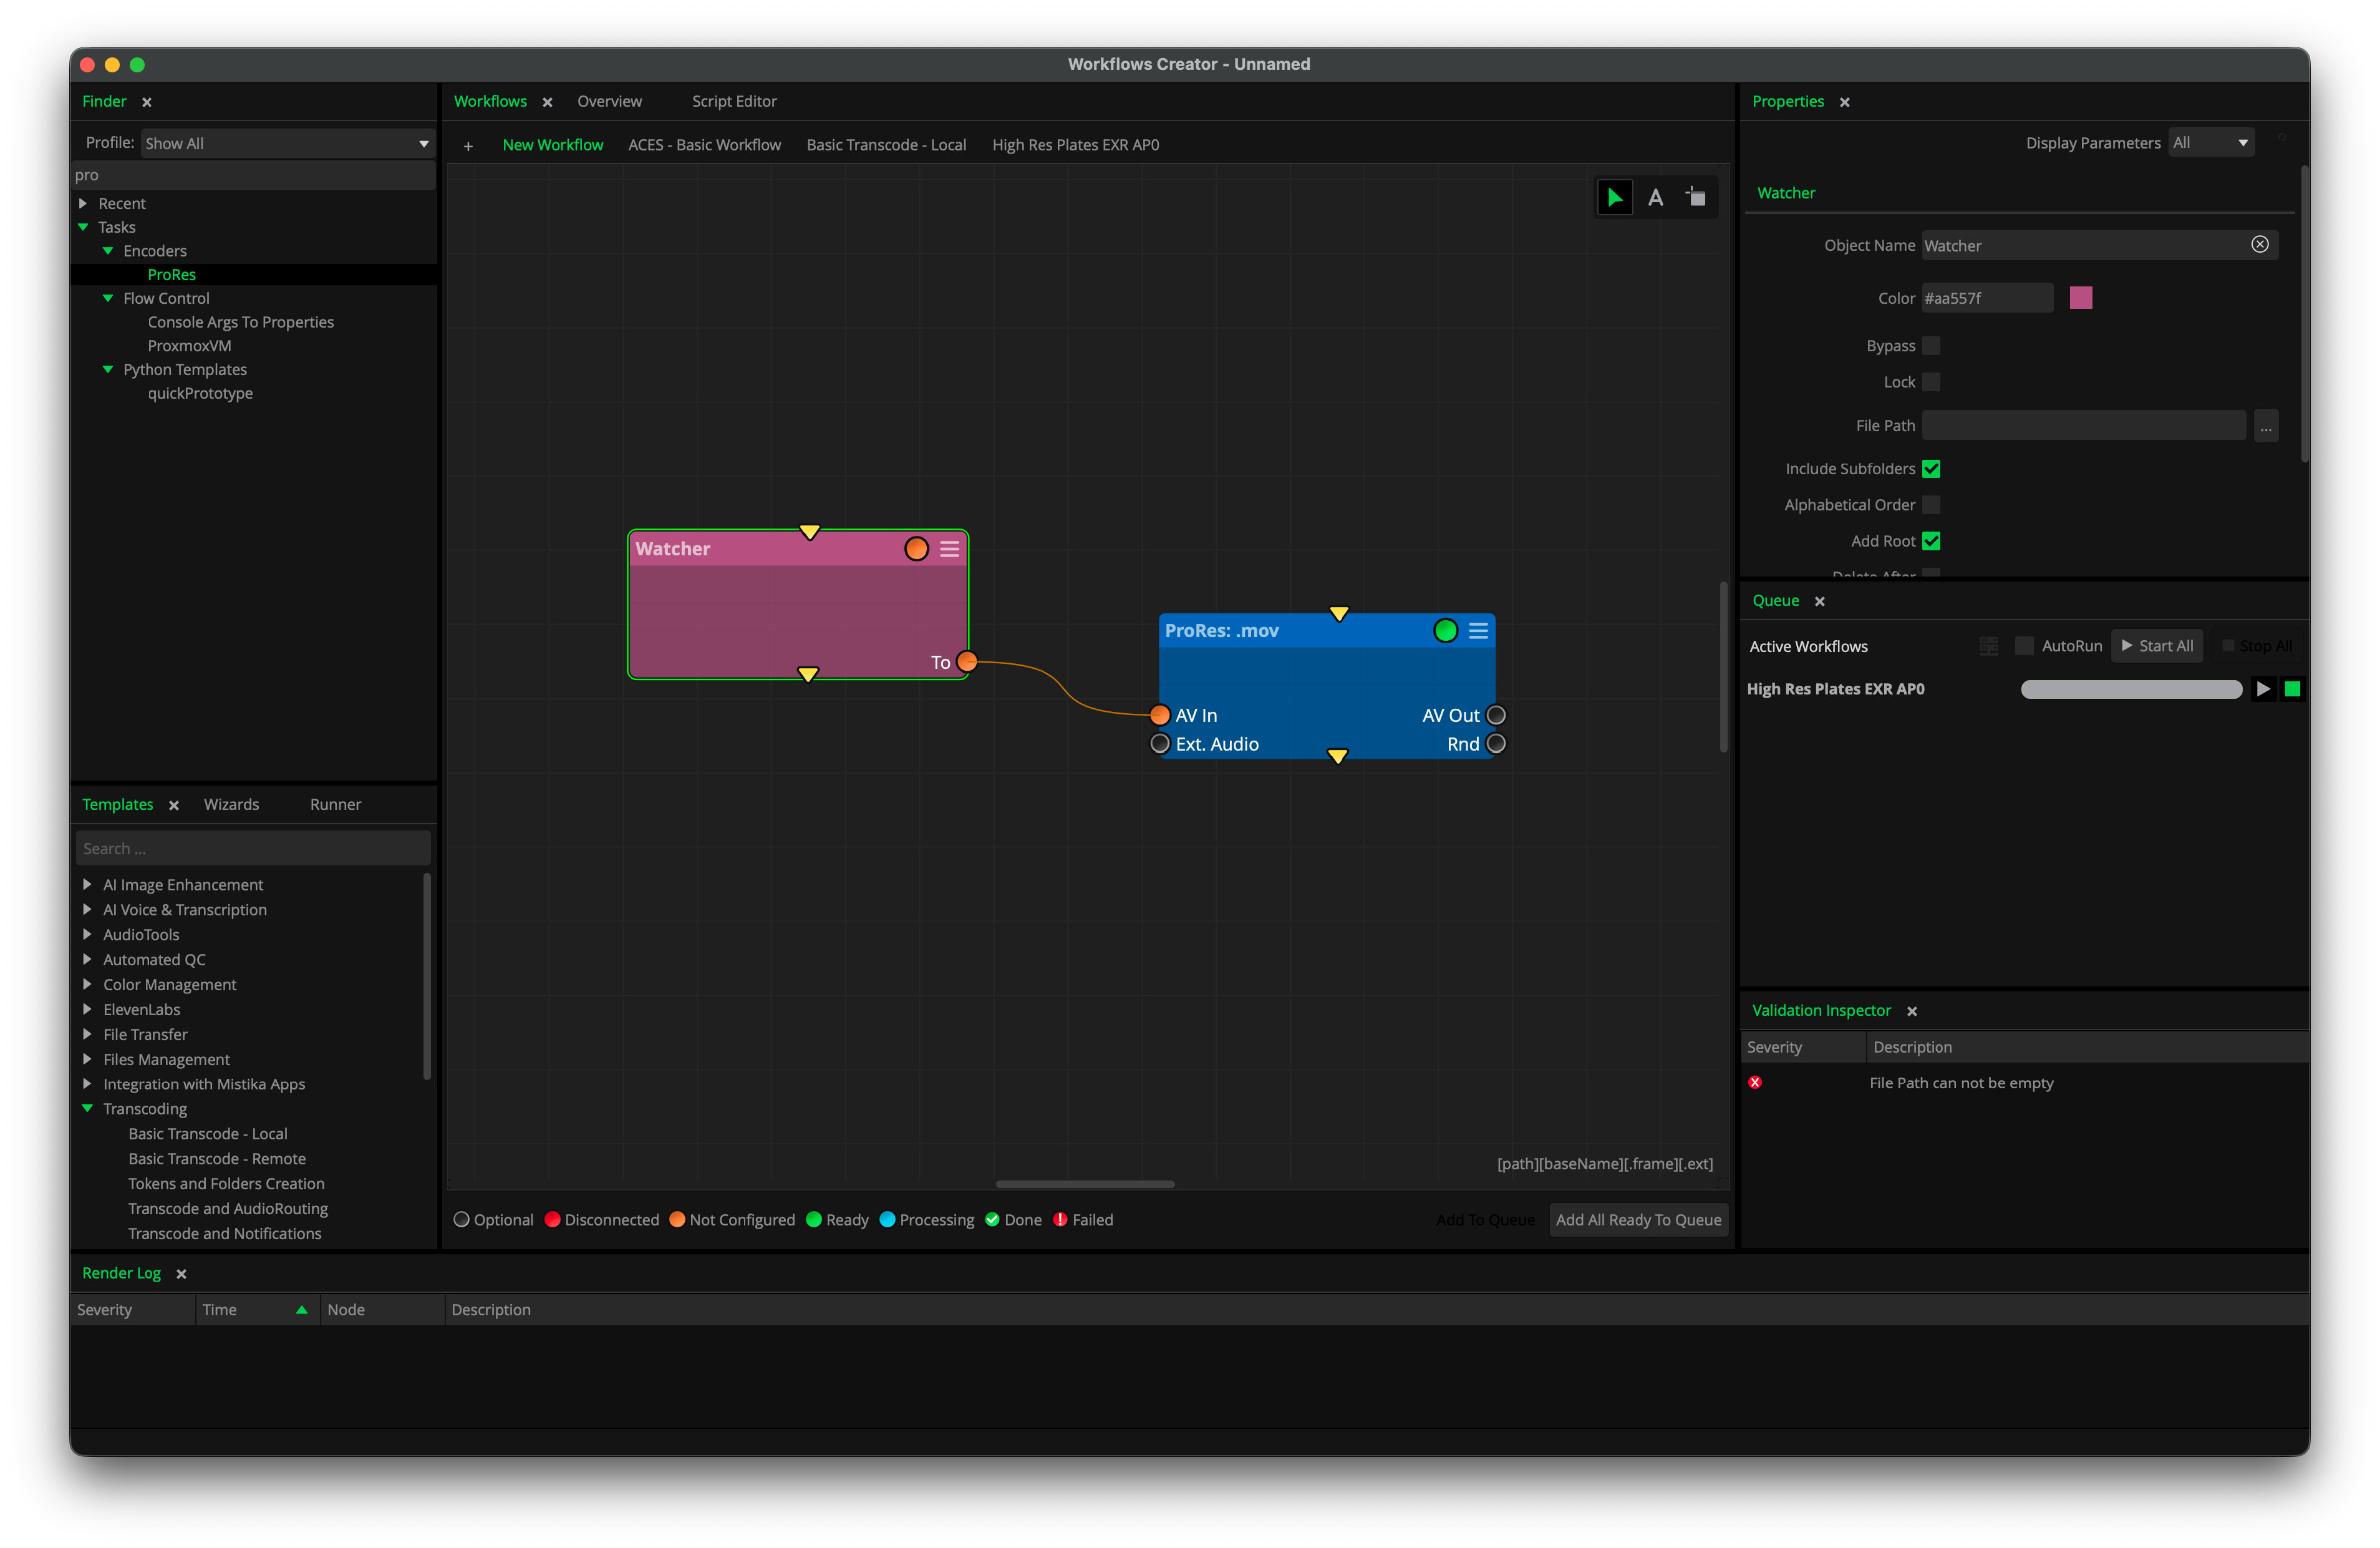Switch to the Script Editor tab
2380x1548 pixels.
point(734,101)
